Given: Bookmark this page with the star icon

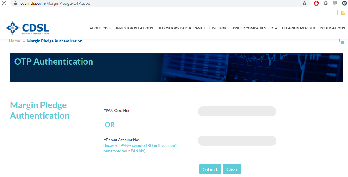Looking at the screenshot, I should point(305,3).
